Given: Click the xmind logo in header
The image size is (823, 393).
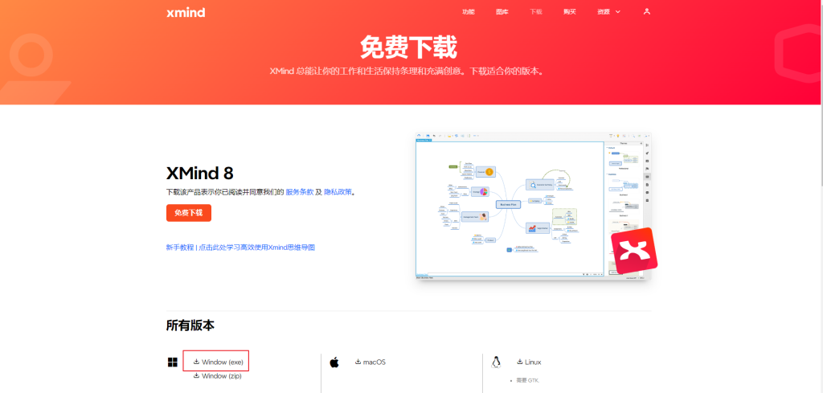Looking at the screenshot, I should [x=186, y=12].
